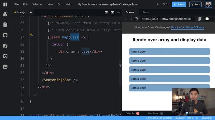Open the Deployment rocket icon

click(5, 46)
